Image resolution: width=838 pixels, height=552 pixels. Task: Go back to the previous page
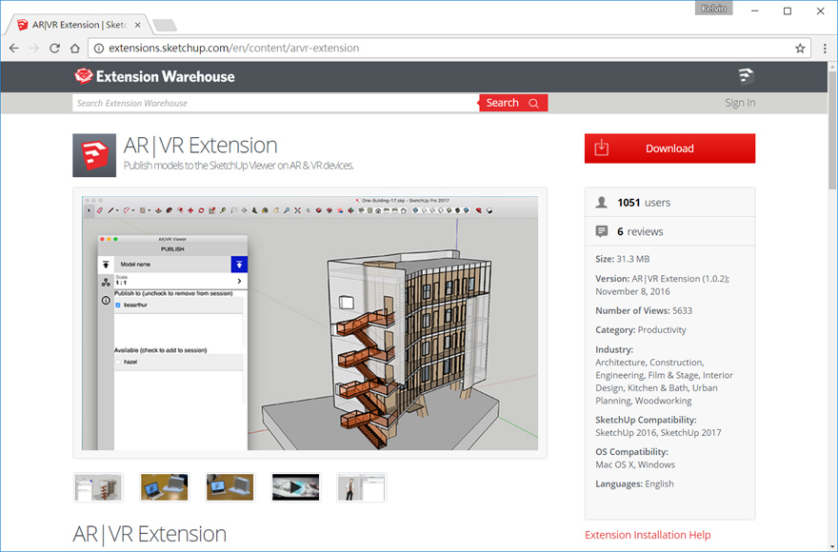(x=14, y=49)
